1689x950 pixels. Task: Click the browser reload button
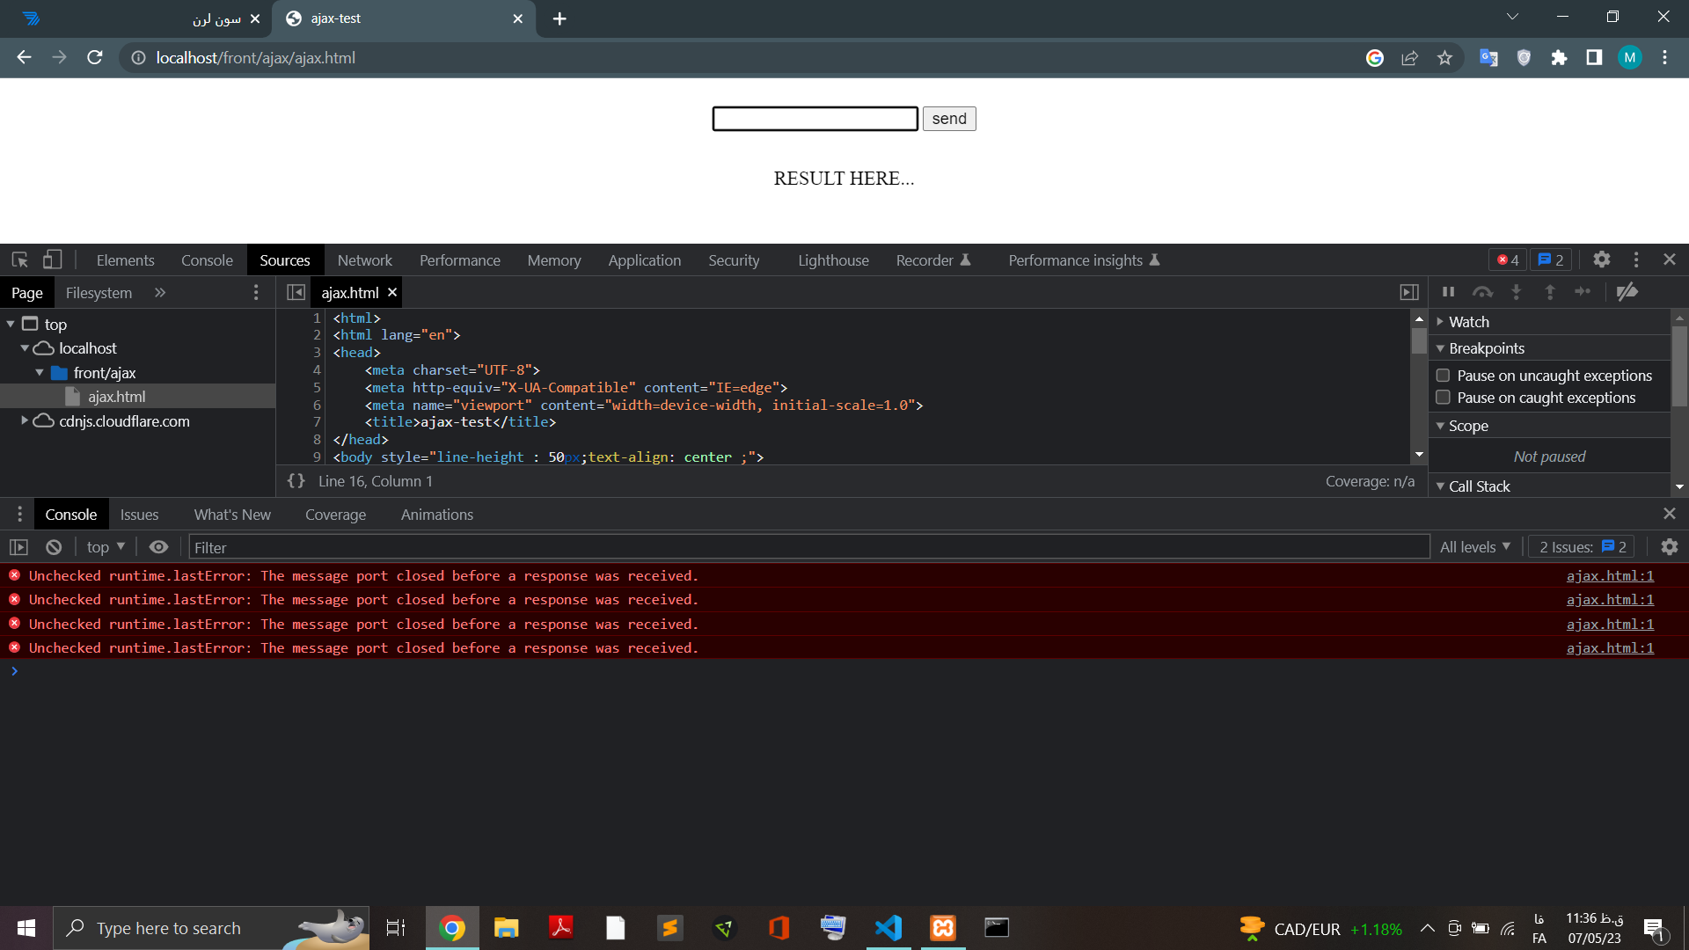pyautogui.click(x=95, y=58)
